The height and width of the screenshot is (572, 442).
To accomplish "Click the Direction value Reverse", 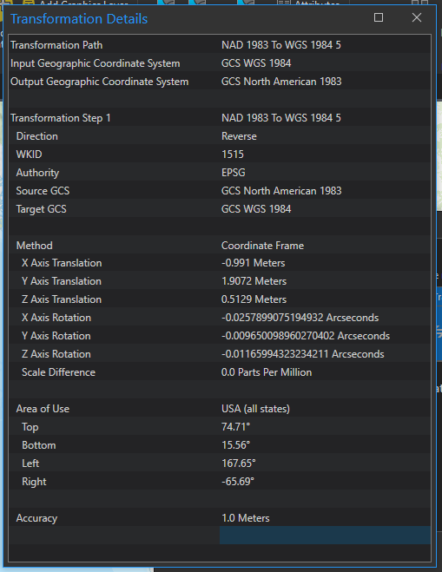I will [239, 136].
